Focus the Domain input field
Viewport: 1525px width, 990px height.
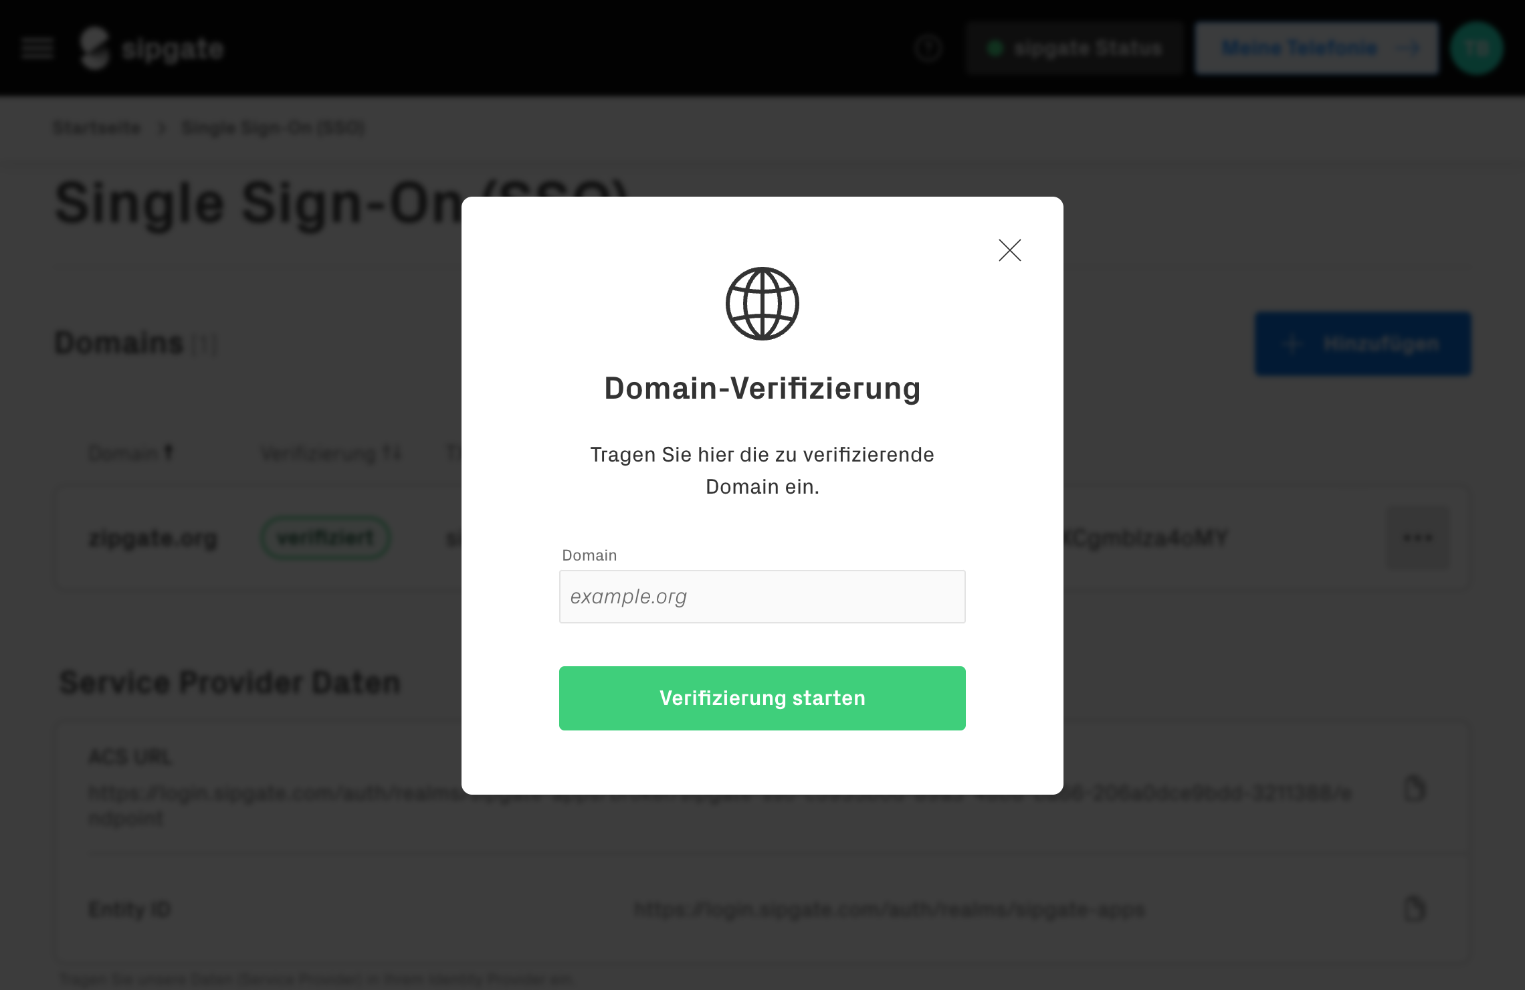pos(762,597)
